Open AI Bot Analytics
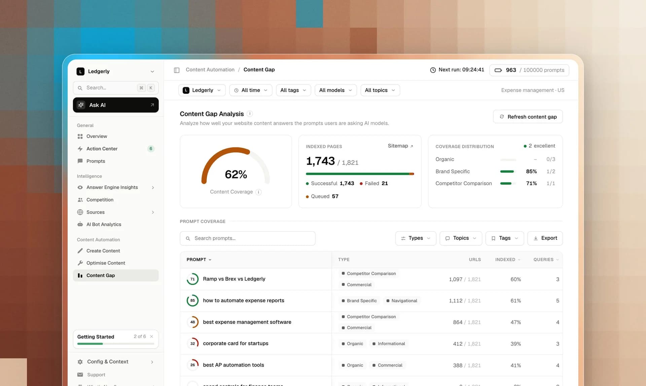The image size is (646, 386). pyautogui.click(x=116, y=224)
